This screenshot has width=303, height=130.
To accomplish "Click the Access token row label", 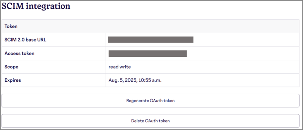I will click(19, 53).
